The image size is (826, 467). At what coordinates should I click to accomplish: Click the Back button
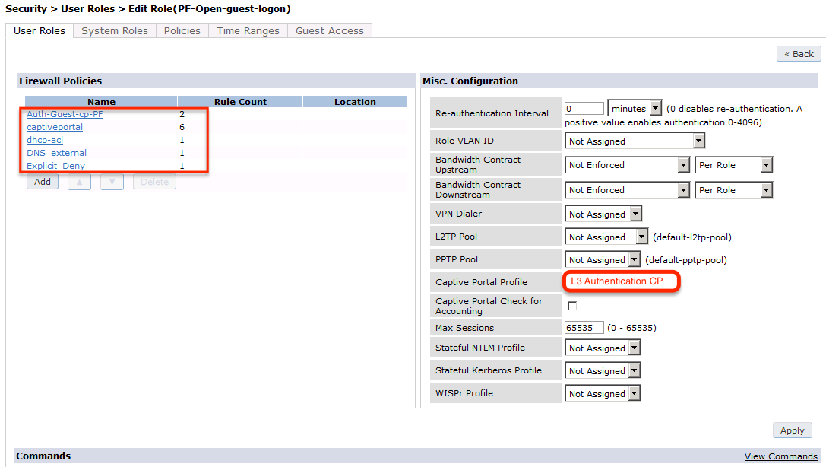pyautogui.click(x=799, y=54)
